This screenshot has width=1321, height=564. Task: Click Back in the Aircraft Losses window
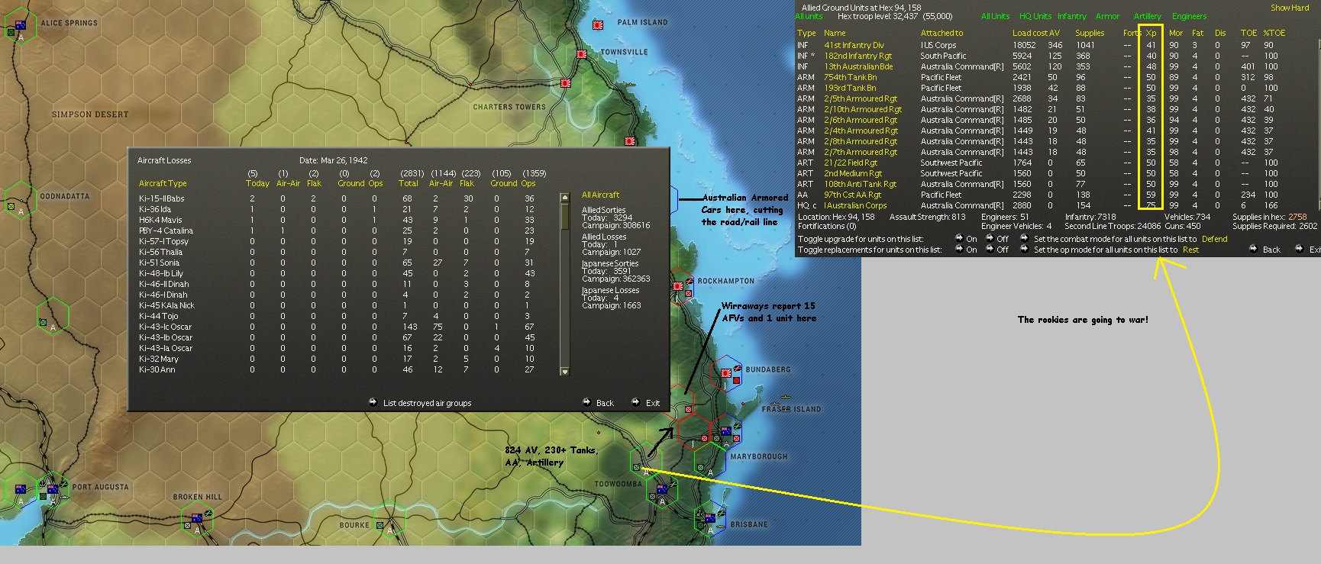[x=605, y=403]
